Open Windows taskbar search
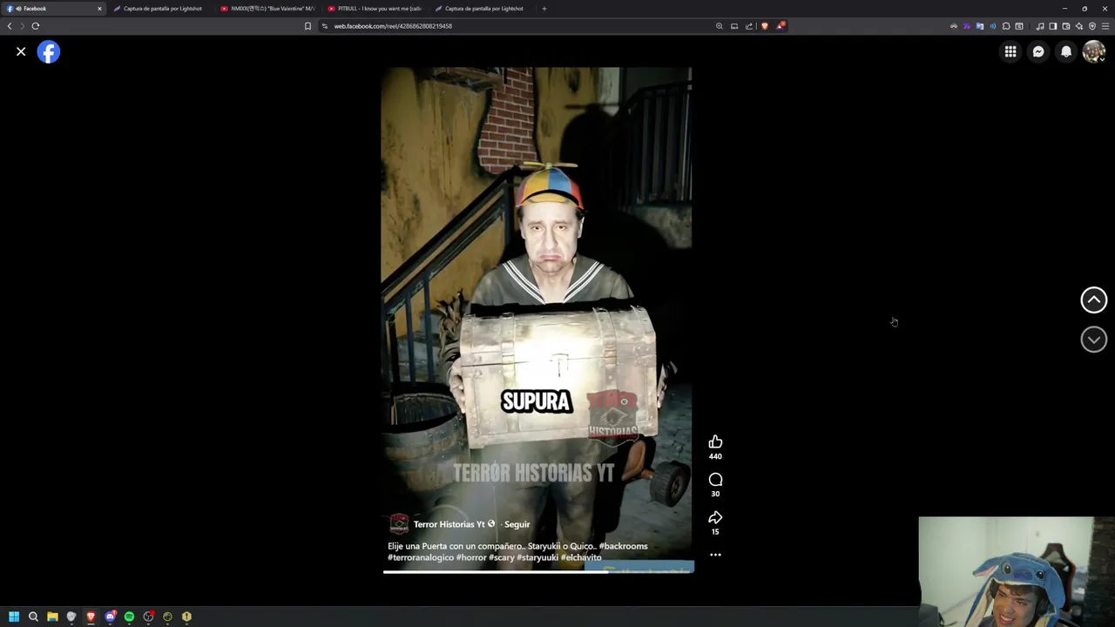Image resolution: width=1115 pixels, height=627 pixels. (x=33, y=617)
